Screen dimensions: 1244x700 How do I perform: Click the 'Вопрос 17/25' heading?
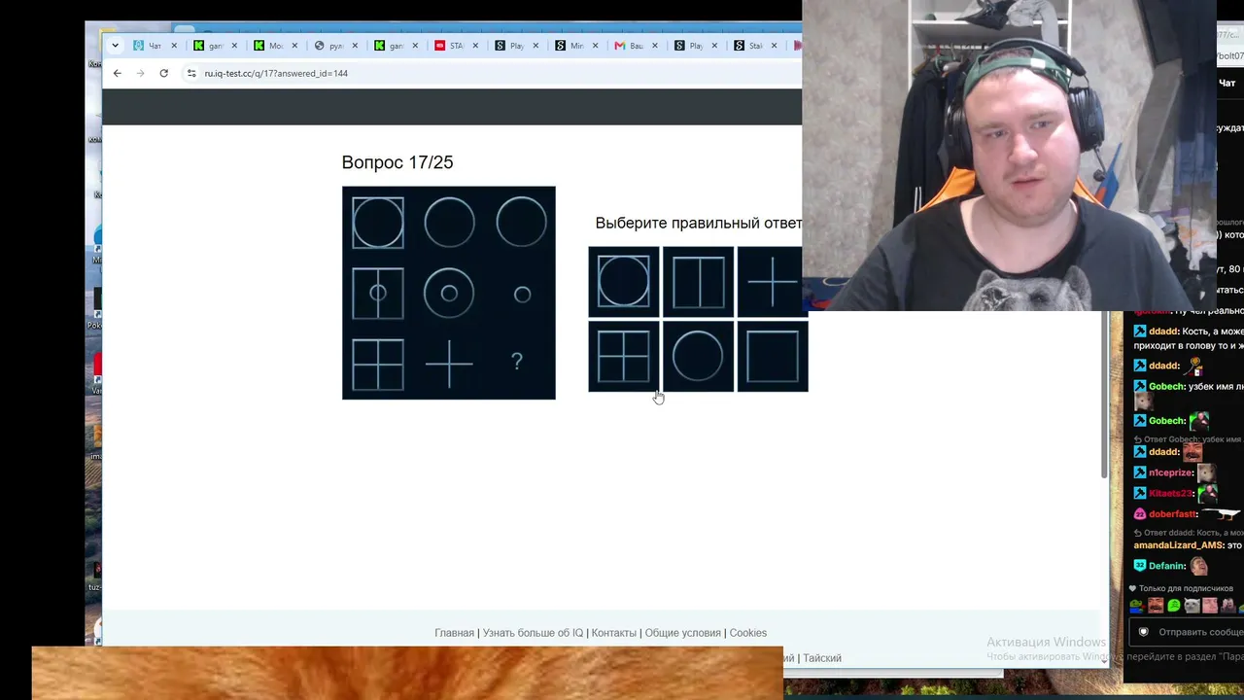[x=397, y=162]
